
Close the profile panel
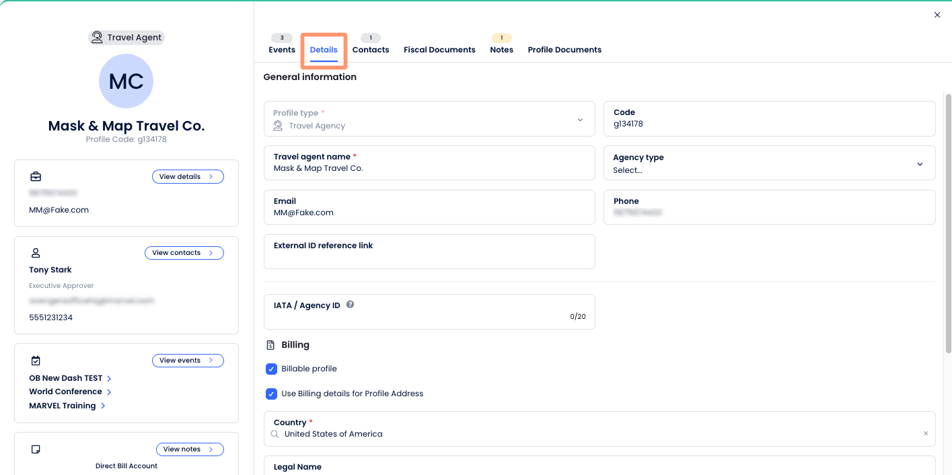937,15
